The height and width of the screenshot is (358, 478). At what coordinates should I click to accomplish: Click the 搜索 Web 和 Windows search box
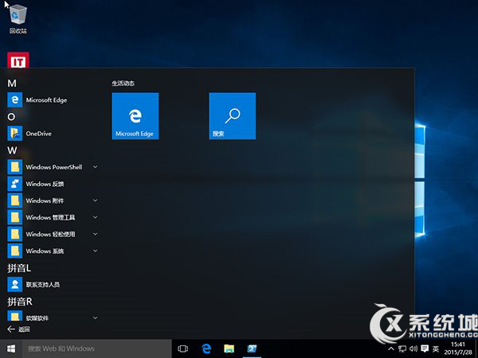tap(97, 348)
